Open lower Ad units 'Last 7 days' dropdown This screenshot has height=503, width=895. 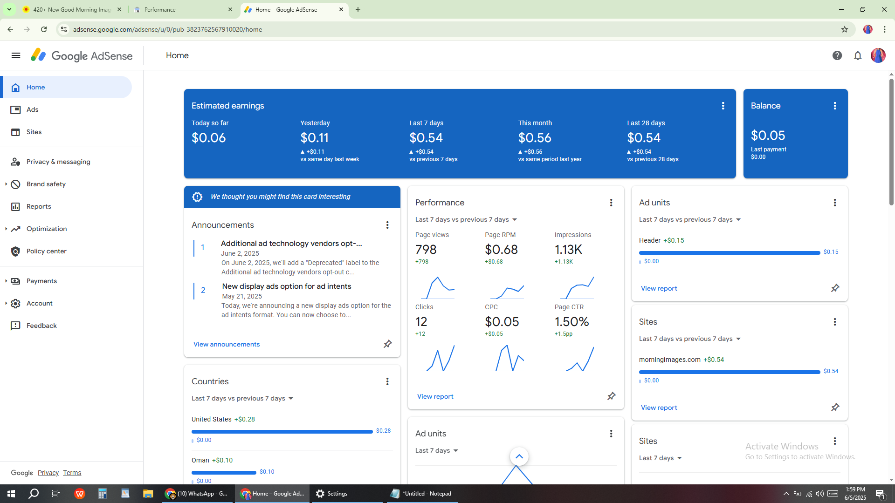click(437, 450)
